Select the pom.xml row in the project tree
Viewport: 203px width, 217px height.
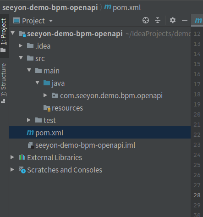(x=100, y=133)
